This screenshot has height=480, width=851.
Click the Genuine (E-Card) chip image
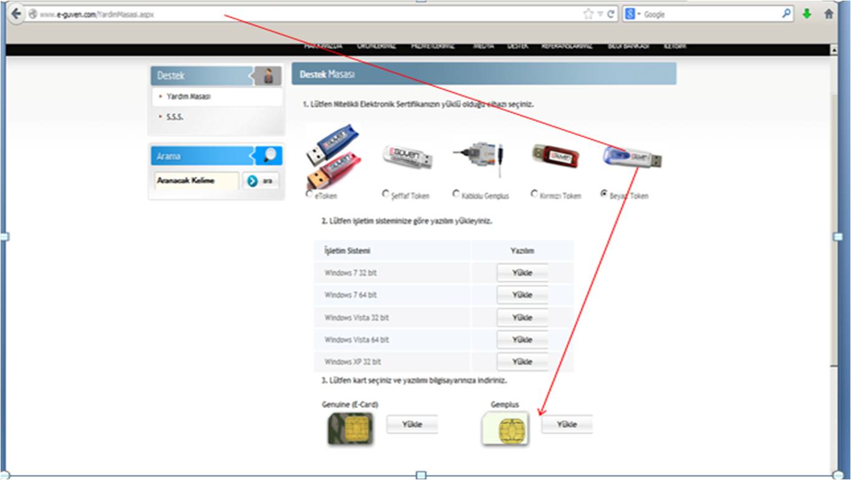pos(350,428)
